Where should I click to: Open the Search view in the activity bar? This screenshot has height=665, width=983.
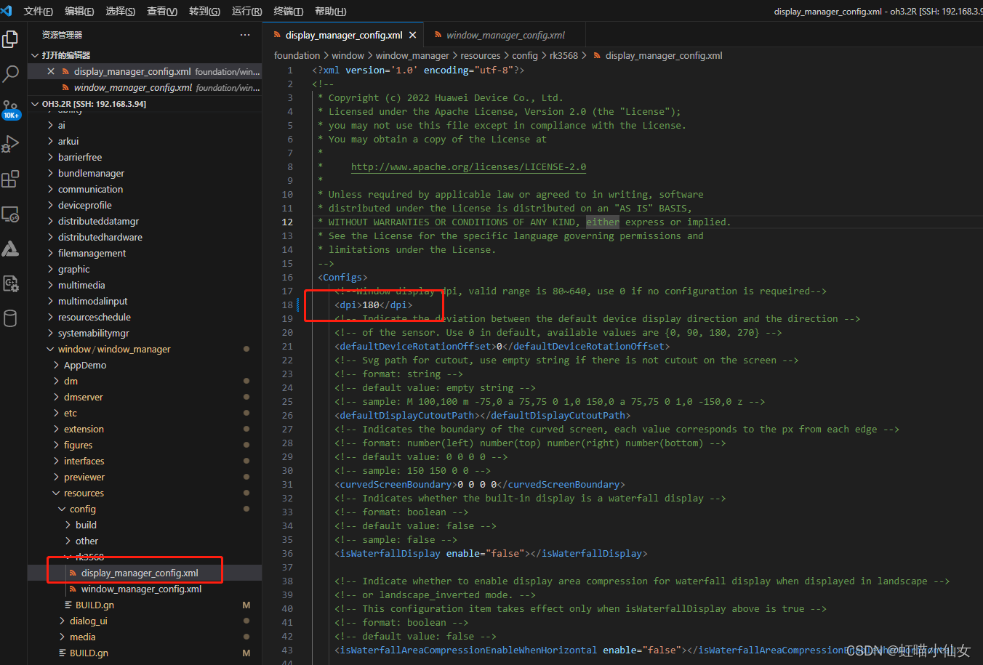coord(10,73)
